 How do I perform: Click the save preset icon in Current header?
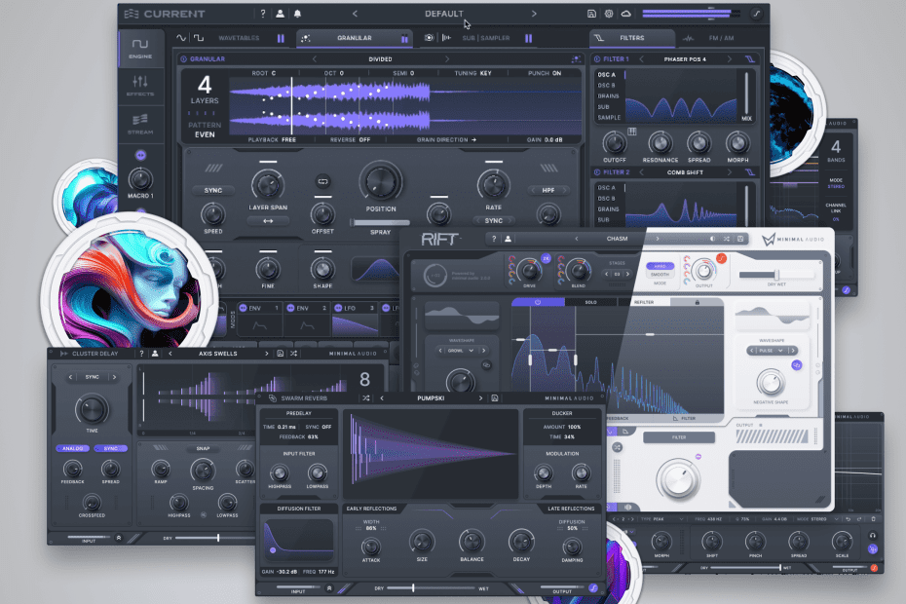(x=591, y=14)
